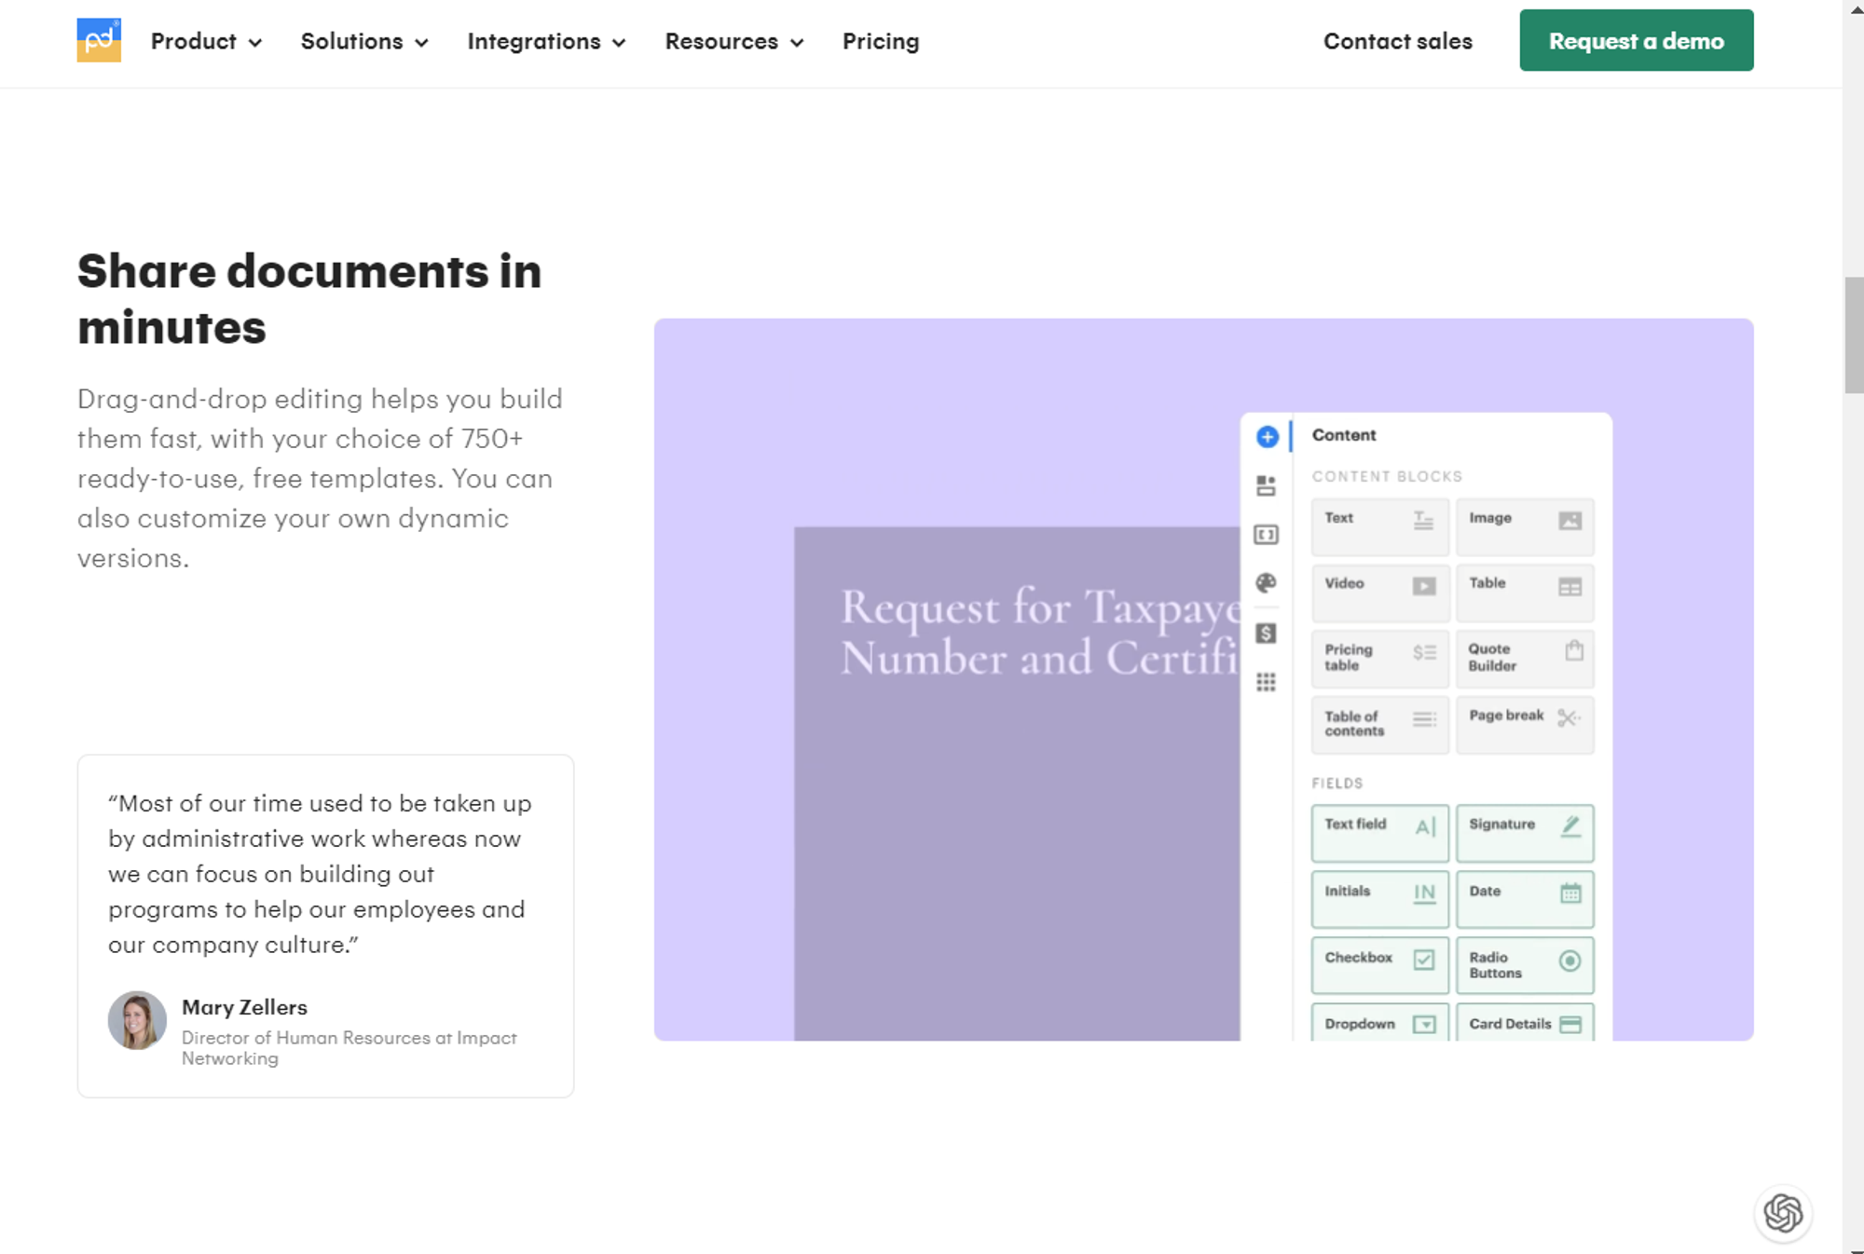Screen dimensions: 1864x1254
Task: Select the content blocks layout sidebar icon
Action: [x=1266, y=485]
